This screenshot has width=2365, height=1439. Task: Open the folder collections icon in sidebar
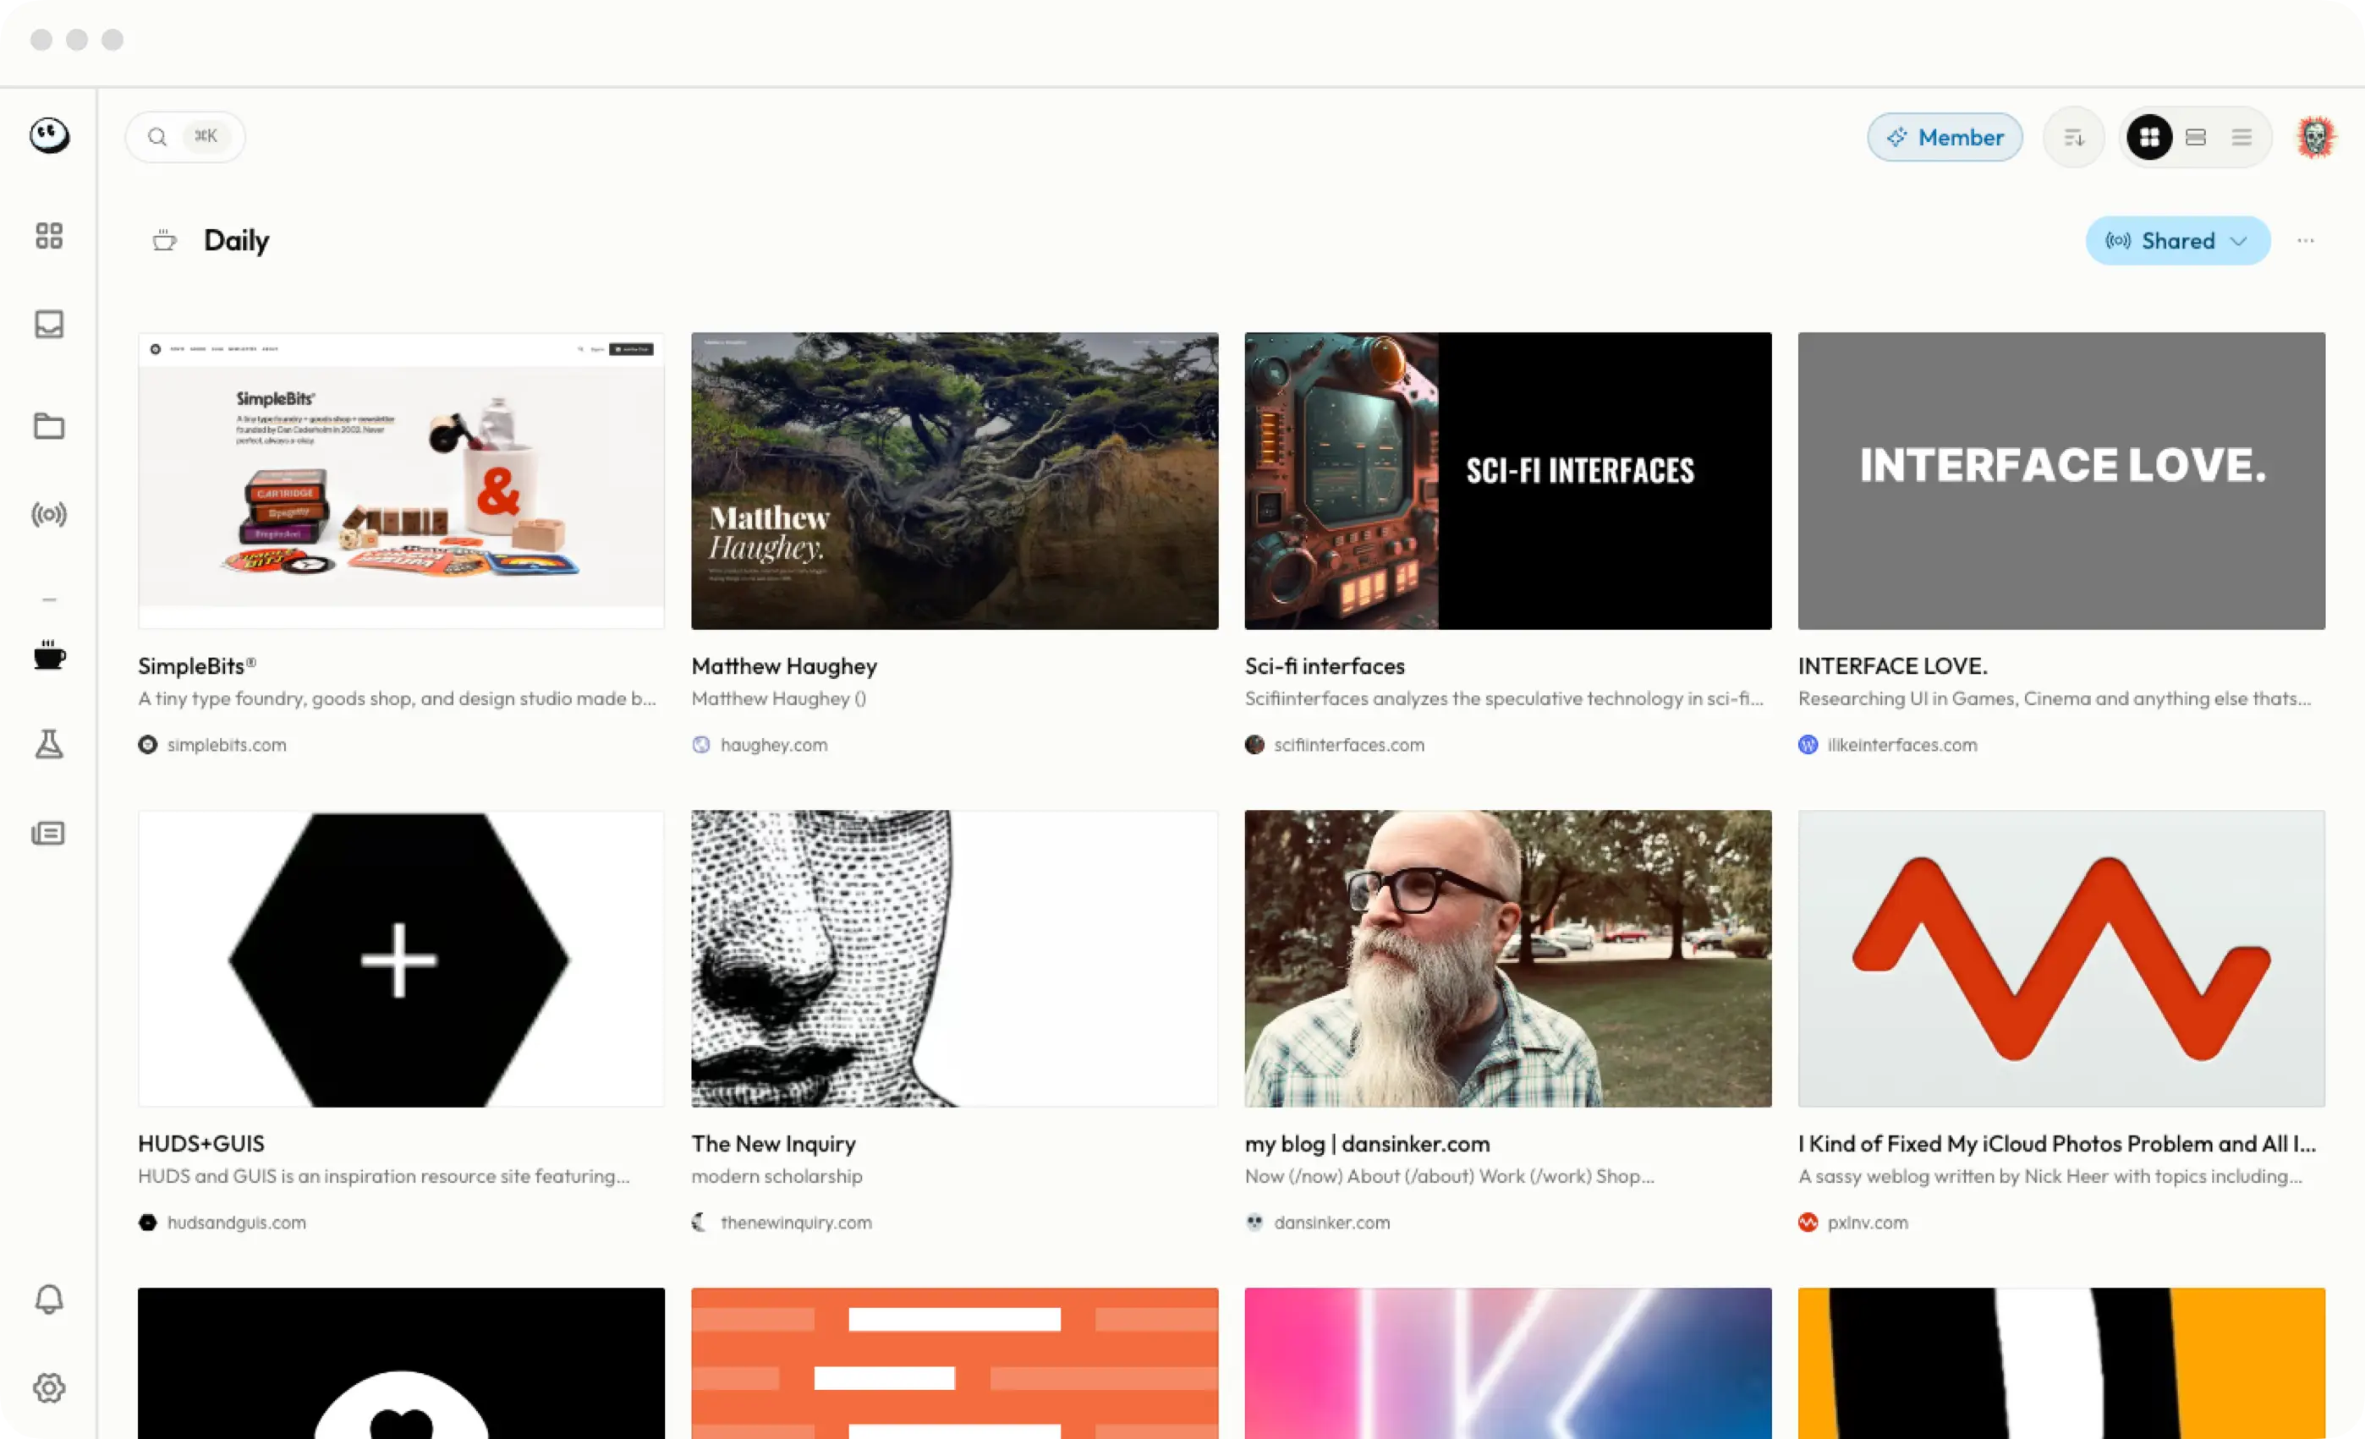(49, 425)
